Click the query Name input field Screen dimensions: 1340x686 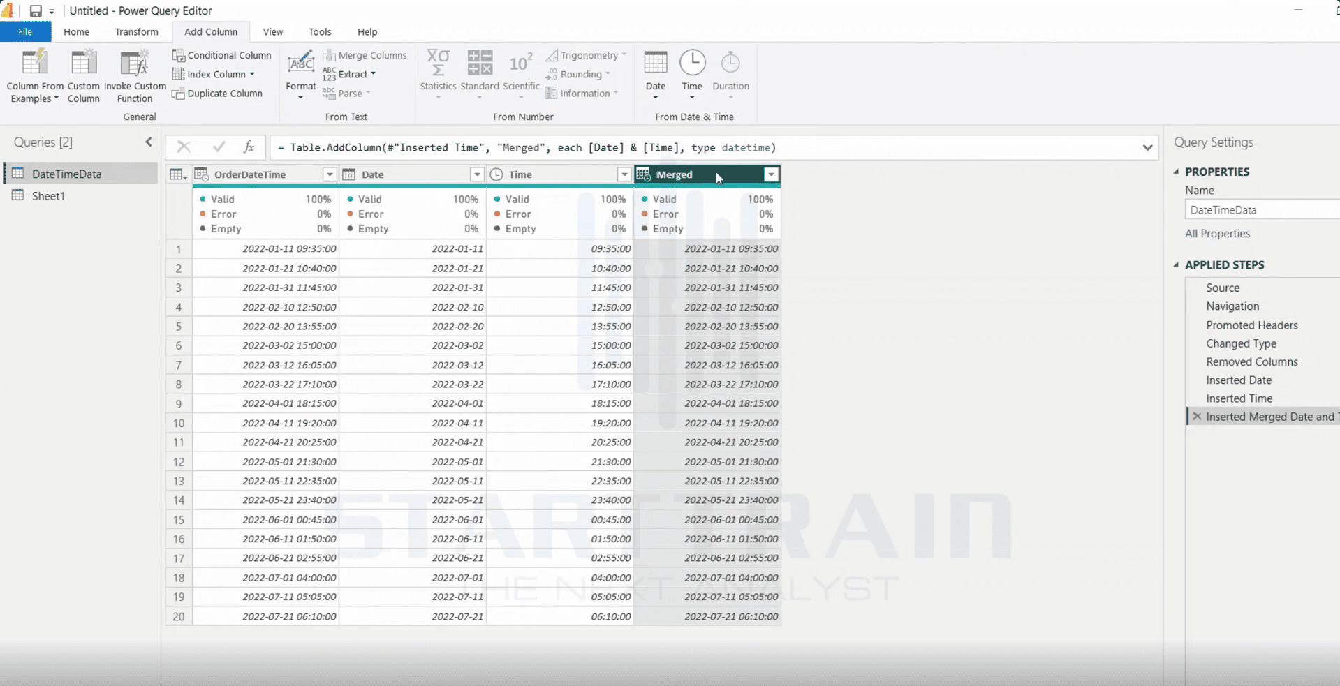click(1262, 210)
